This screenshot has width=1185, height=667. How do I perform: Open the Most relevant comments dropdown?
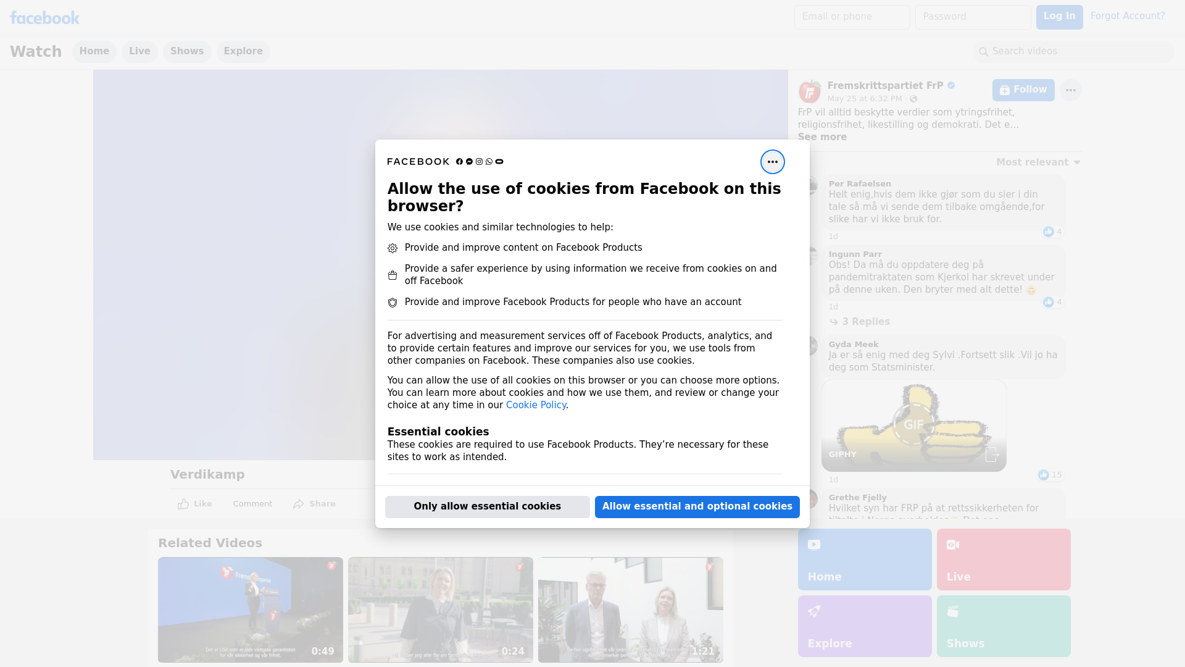point(1038,162)
